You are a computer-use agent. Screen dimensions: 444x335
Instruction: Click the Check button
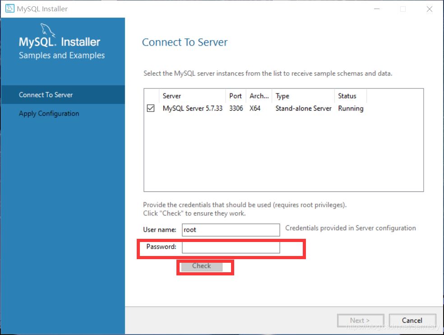click(x=202, y=266)
